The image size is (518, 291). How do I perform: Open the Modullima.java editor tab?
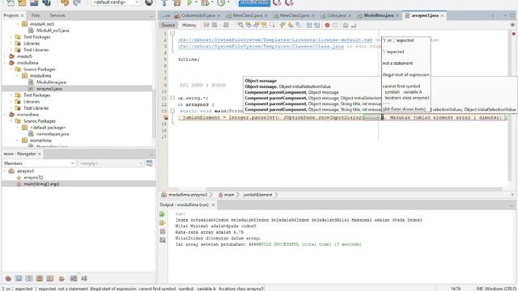pos(379,15)
